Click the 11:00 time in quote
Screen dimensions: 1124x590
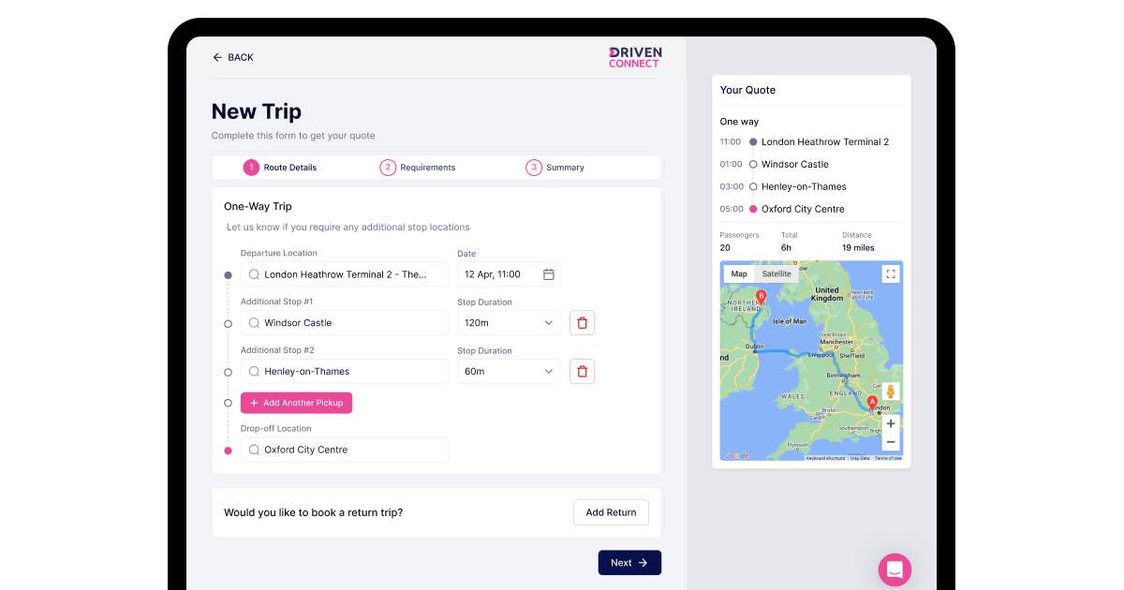tap(731, 142)
